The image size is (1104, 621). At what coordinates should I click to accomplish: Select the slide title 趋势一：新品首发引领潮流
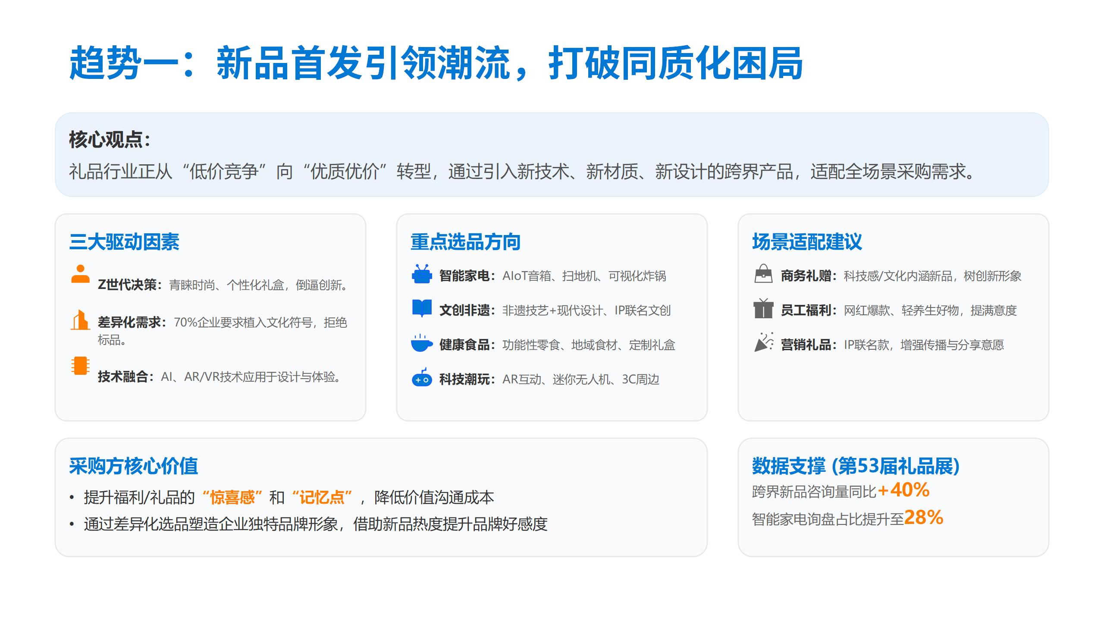tap(436, 64)
